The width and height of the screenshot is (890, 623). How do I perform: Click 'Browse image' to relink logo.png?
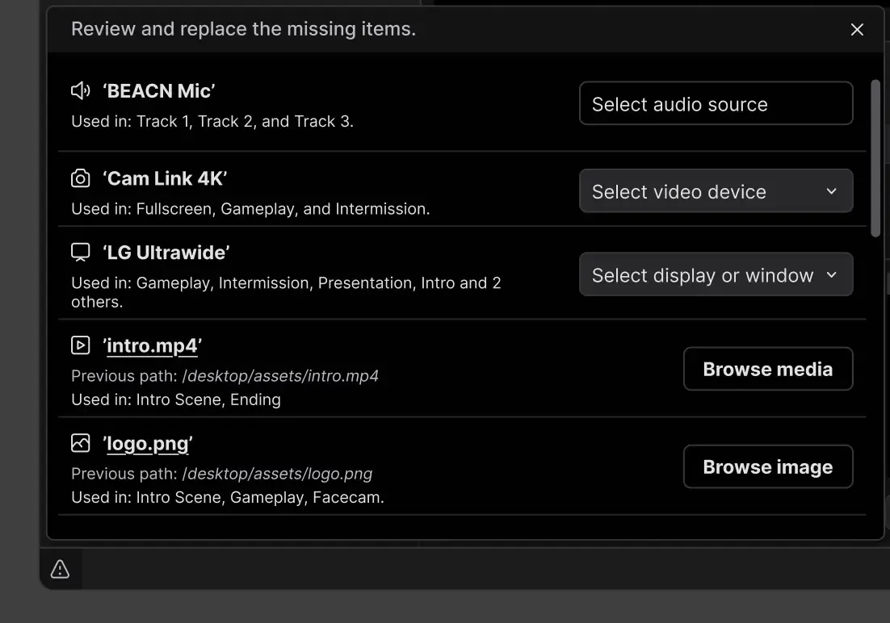767,466
